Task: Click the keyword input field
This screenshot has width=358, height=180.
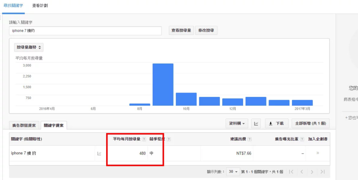Action: pos(85,31)
